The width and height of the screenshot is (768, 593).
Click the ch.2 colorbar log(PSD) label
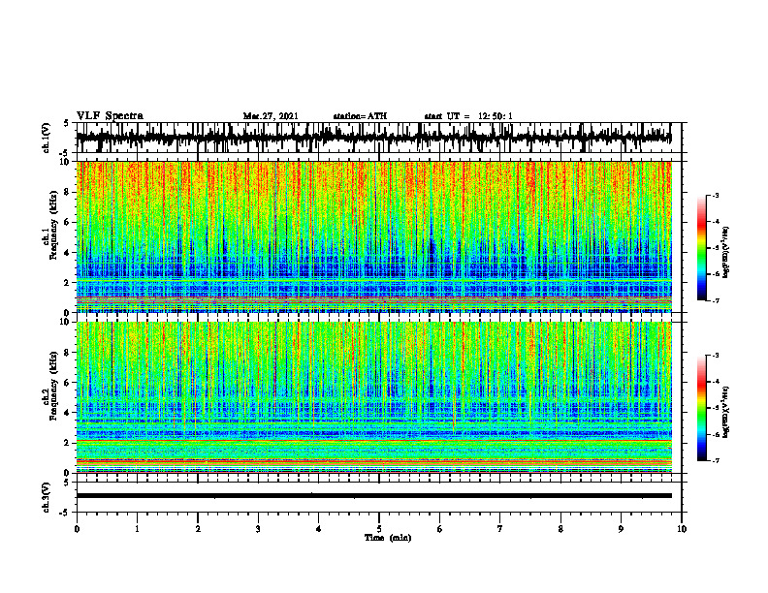pos(726,412)
